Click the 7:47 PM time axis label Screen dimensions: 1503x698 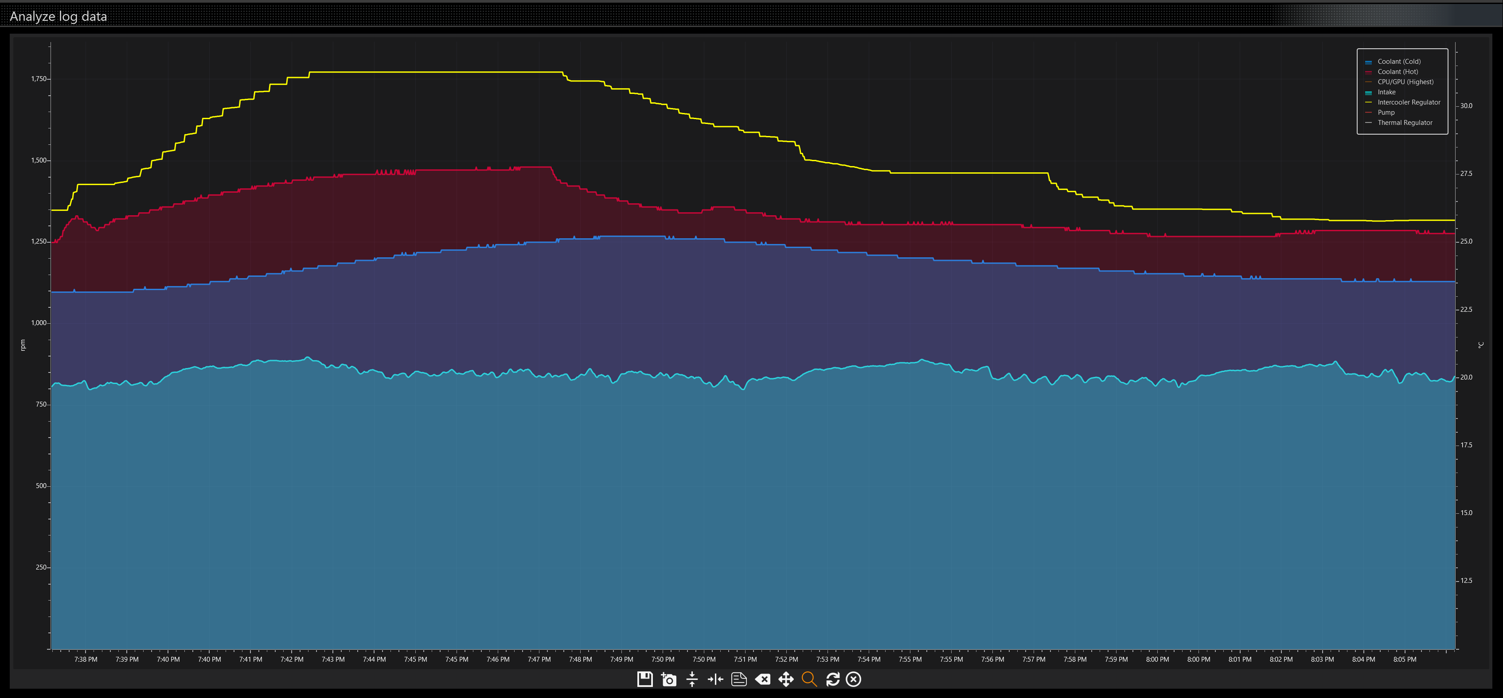539,659
